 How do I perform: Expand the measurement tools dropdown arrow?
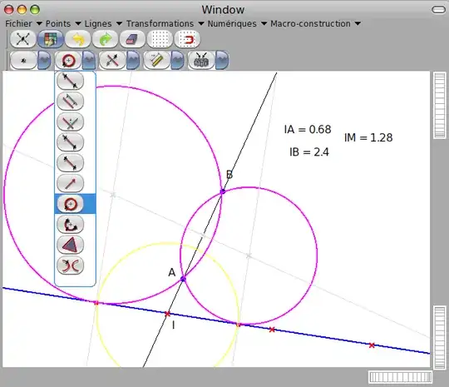pos(178,61)
